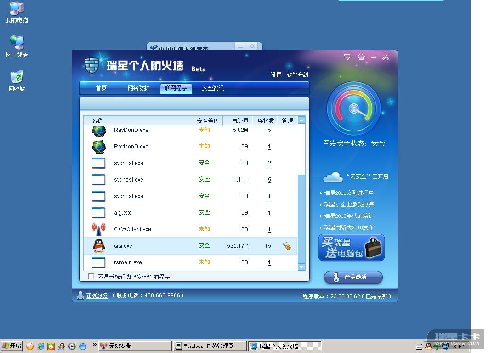The height and width of the screenshot is (353, 489).
Task: Open news link 瑞星小企业版受热捧
Action: 349,205
